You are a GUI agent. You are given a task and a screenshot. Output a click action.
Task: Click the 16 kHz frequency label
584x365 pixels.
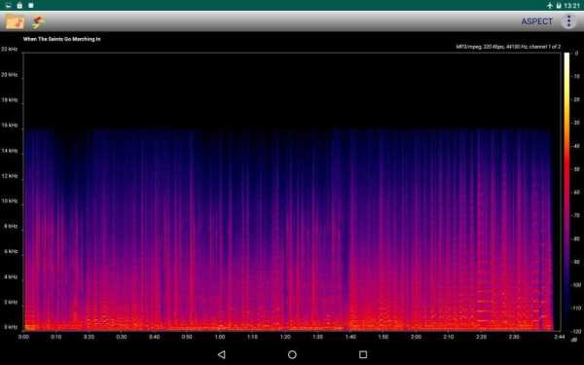[9, 126]
